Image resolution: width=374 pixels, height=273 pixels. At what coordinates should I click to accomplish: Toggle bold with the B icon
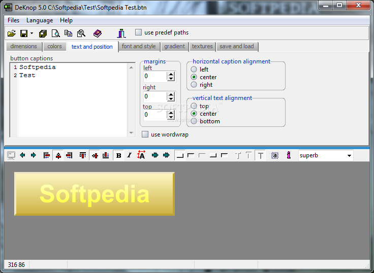[118, 156]
